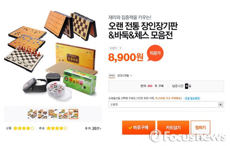This screenshot has height=146, width=230.
Task: Click the 오늘 발송예정 badge
Action: point(192,98)
